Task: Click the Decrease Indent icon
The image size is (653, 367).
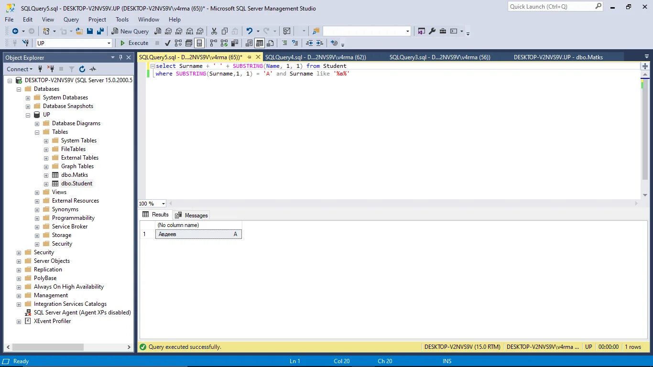Action: [309, 43]
